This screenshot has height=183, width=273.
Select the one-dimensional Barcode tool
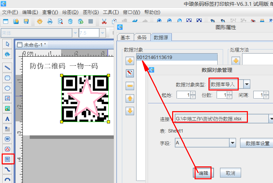click(7, 139)
